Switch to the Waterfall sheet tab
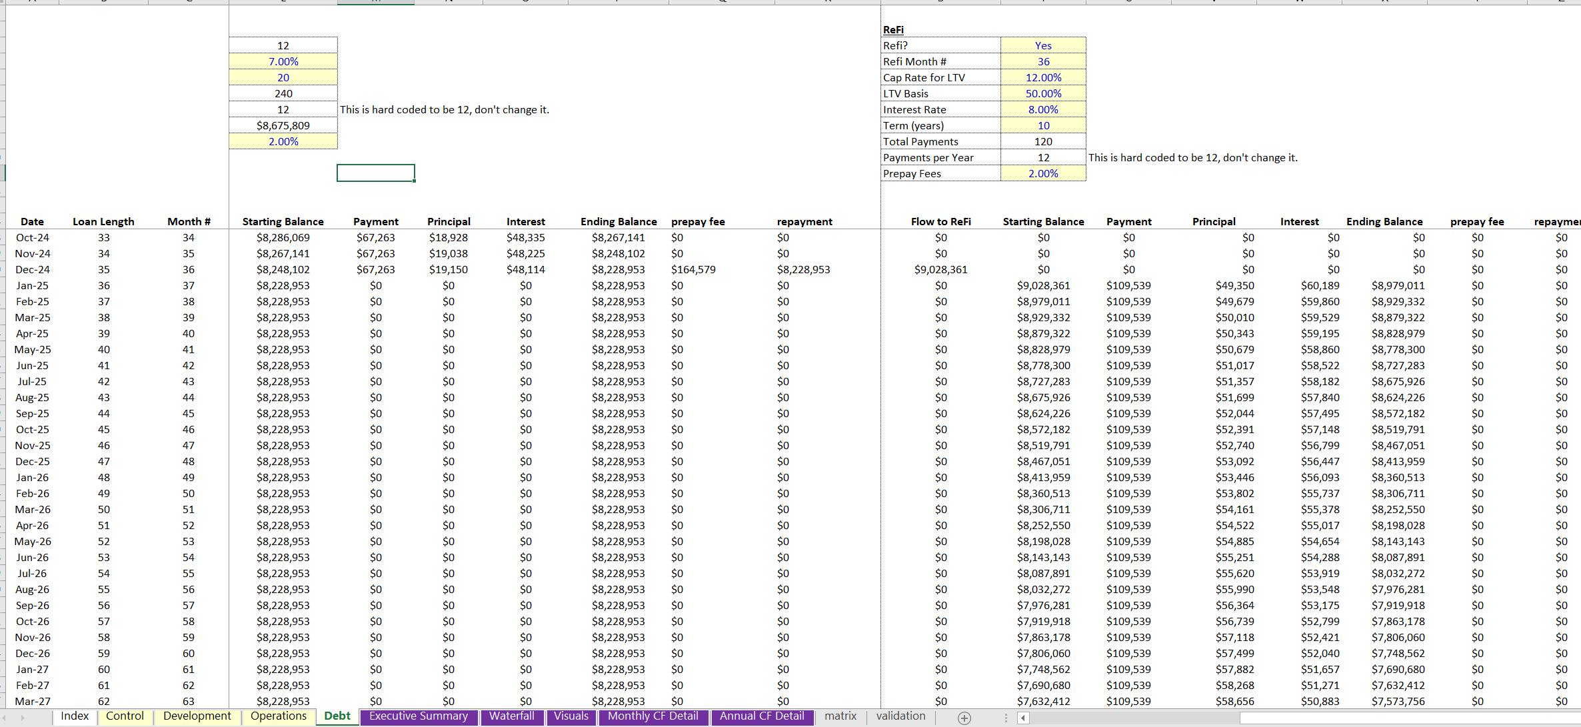The width and height of the screenshot is (1581, 727). (512, 716)
